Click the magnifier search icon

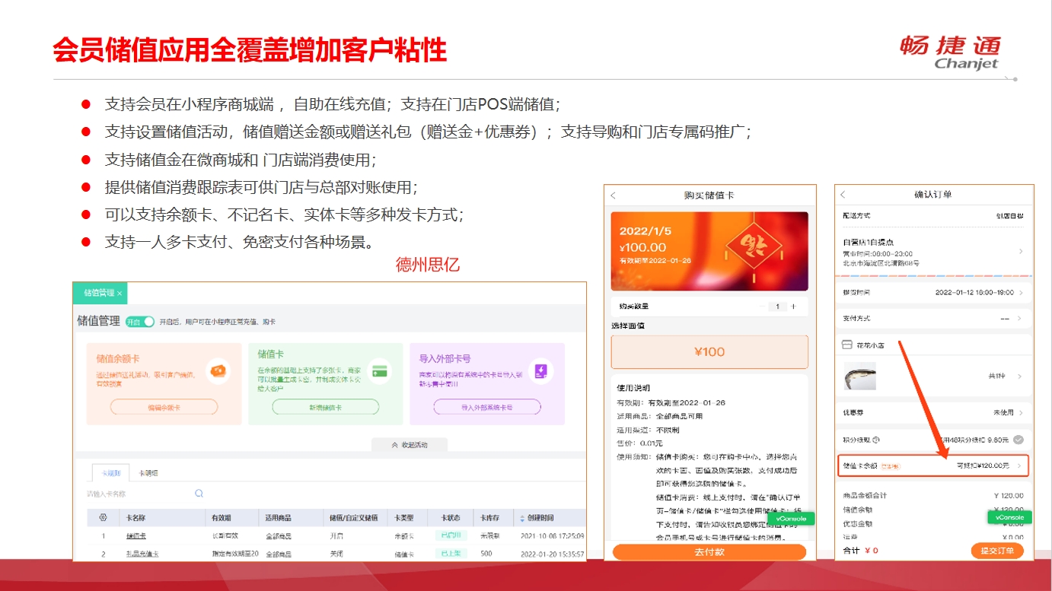[x=199, y=494]
